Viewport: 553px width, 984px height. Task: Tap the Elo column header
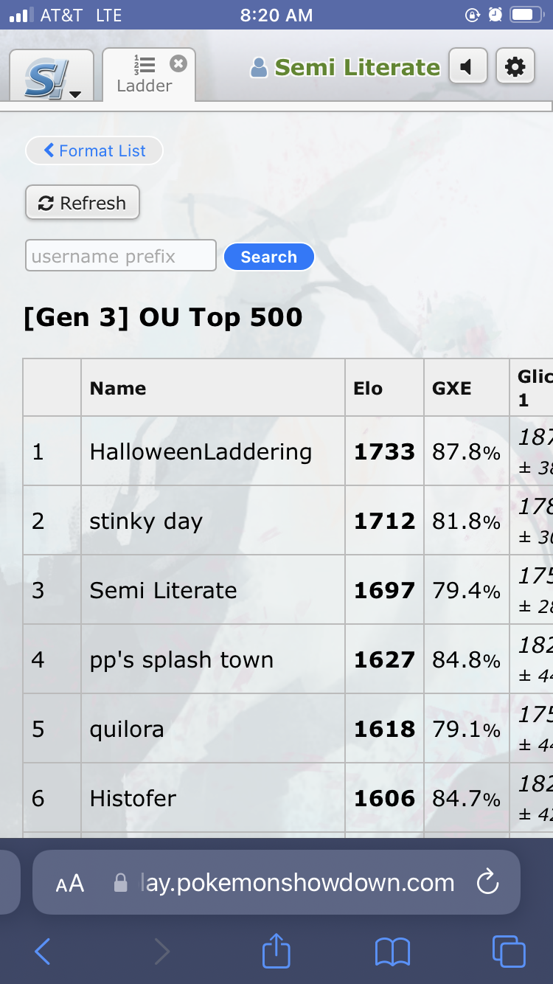click(368, 388)
